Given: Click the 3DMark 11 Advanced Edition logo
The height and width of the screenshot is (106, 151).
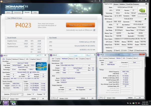Looking at the screenshot, I should point(16,8).
